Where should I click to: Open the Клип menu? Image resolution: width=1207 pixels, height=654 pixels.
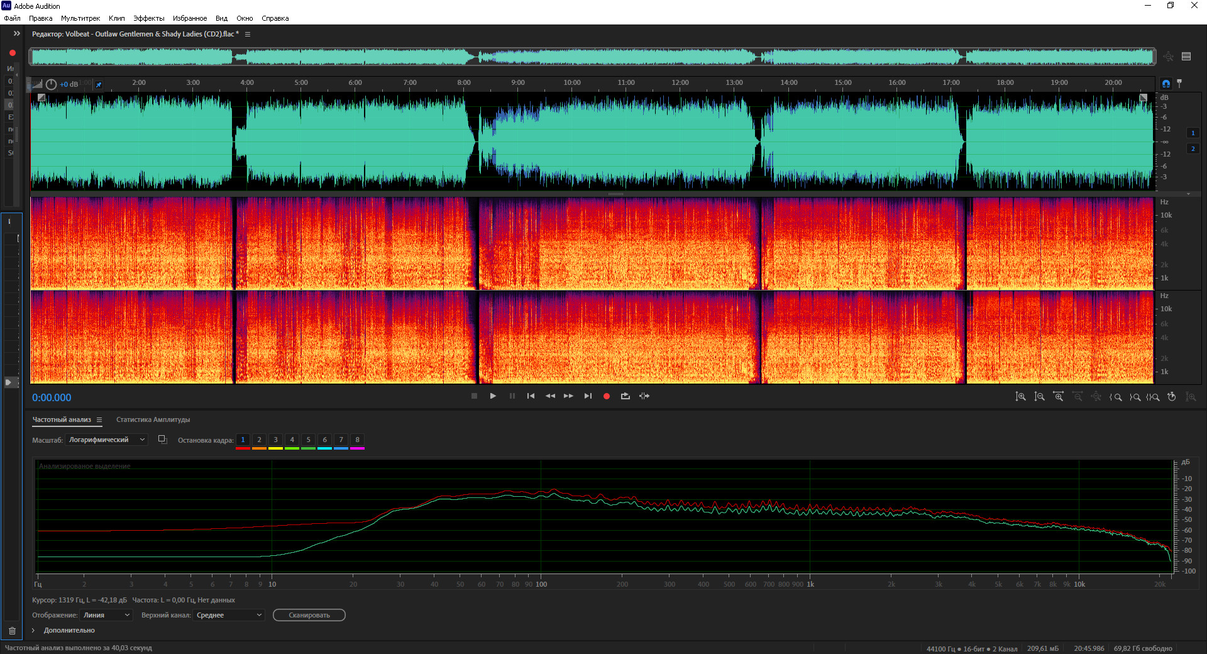117,18
